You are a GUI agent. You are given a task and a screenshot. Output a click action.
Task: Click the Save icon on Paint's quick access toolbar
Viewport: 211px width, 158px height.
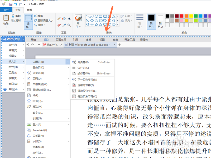(11, 4)
